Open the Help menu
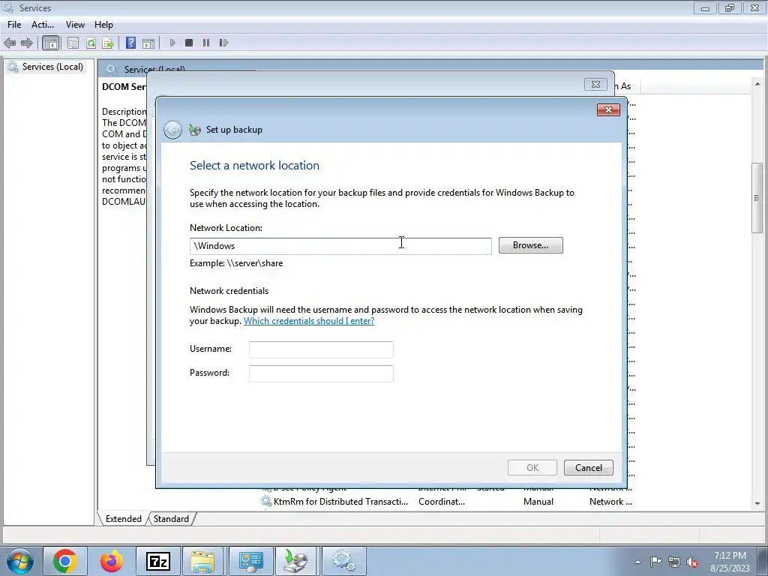 (103, 25)
